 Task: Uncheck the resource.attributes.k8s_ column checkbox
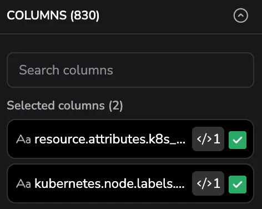click(x=238, y=140)
